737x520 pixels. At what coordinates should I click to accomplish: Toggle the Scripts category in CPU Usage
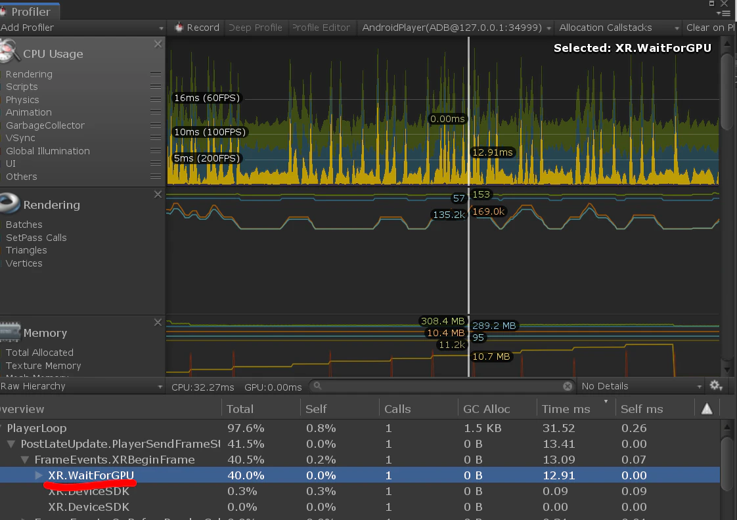[22, 87]
